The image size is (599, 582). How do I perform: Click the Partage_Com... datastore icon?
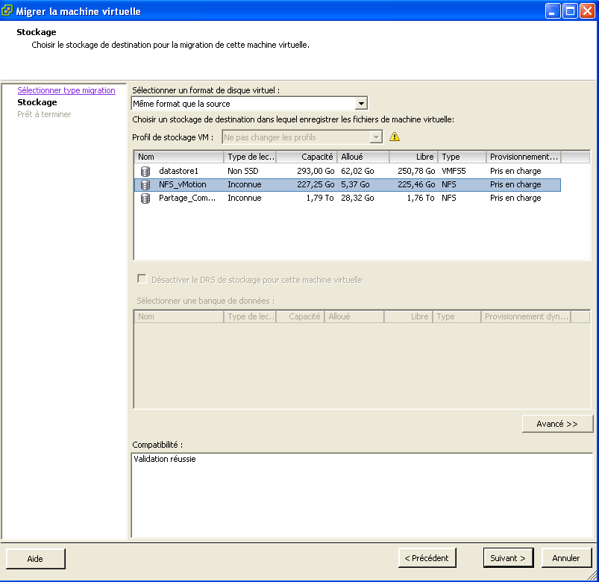pos(145,198)
